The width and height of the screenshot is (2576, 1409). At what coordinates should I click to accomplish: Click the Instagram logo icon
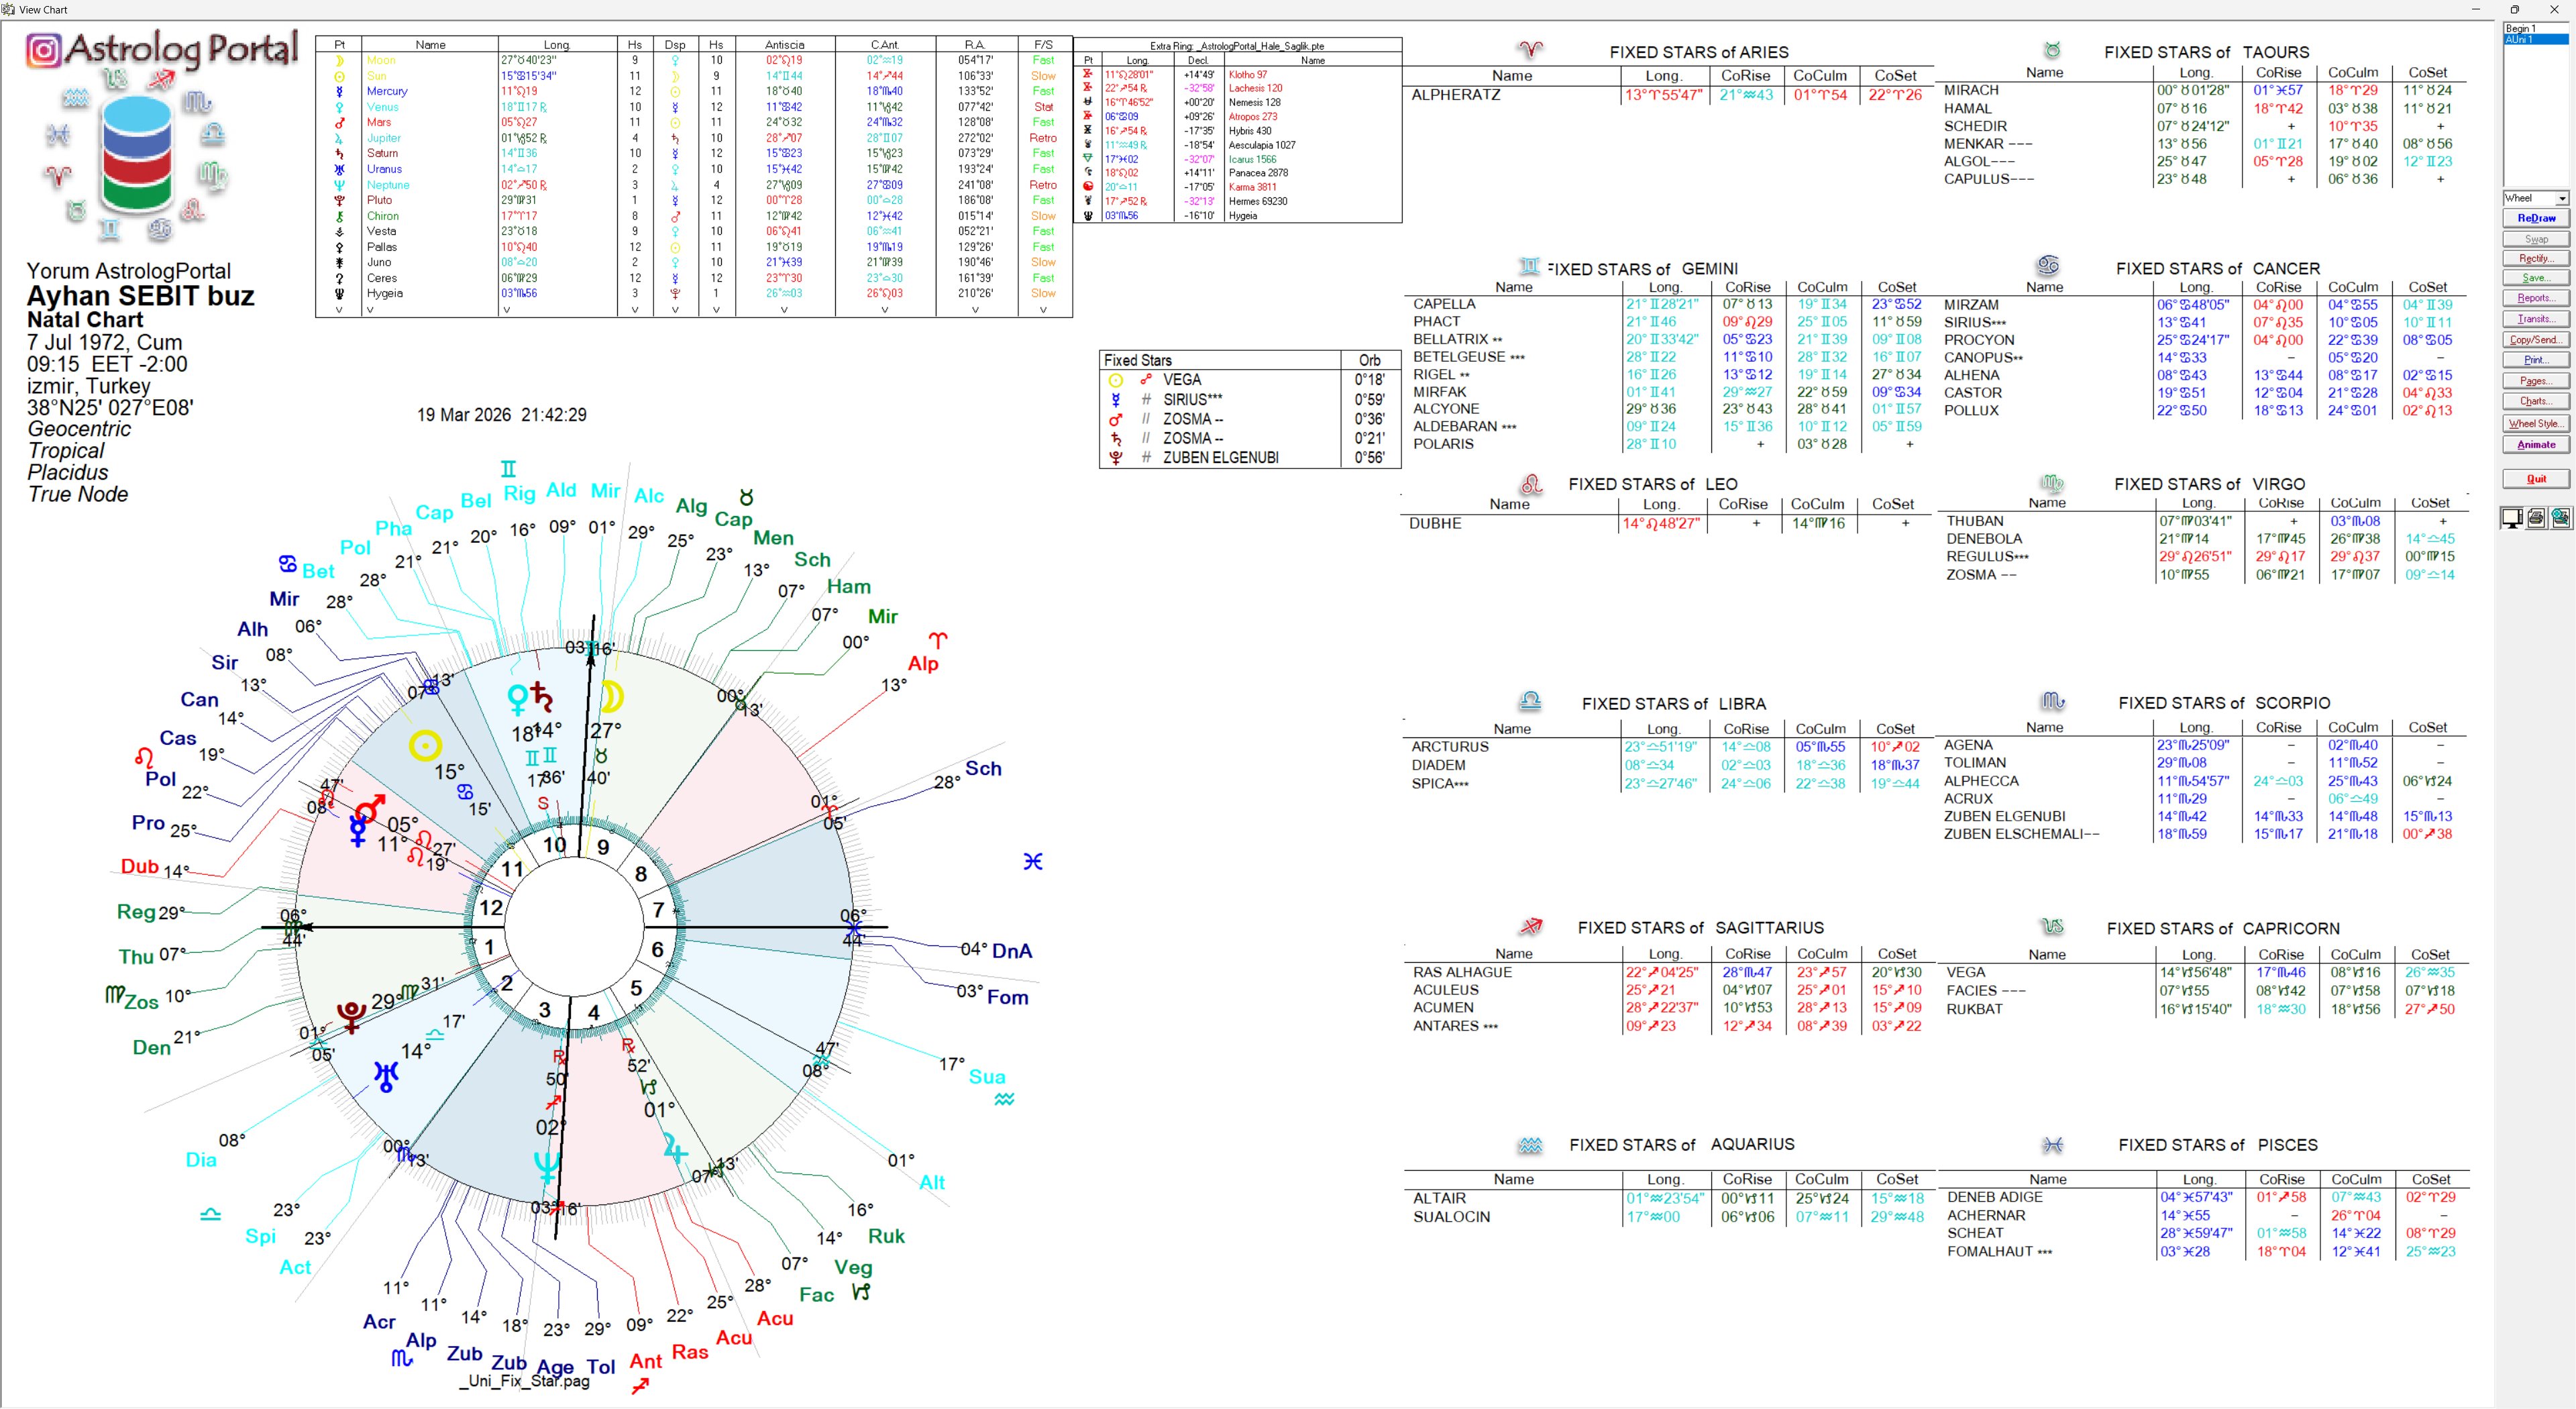tap(43, 50)
